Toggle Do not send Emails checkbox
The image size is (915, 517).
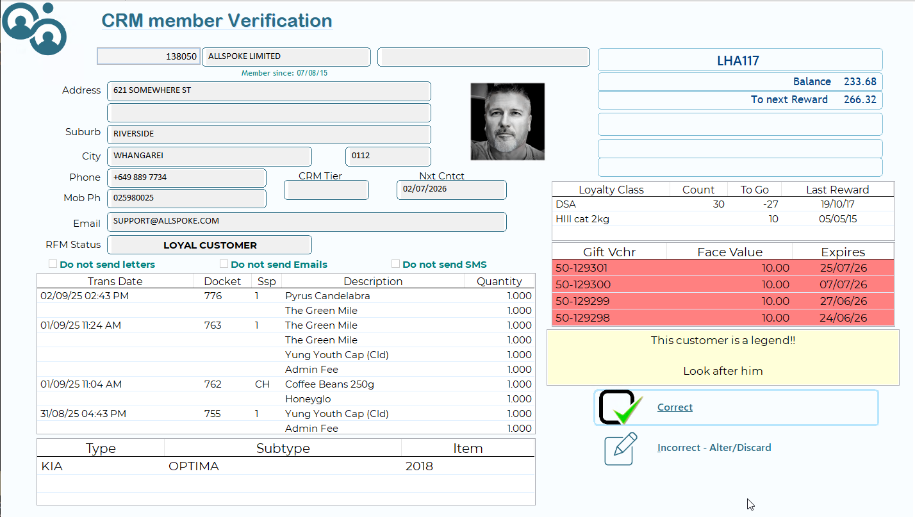[224, 264]
